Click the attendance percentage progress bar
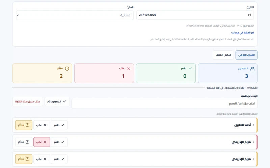The width and height of the screenshot is (270, 168). [108, 88]
